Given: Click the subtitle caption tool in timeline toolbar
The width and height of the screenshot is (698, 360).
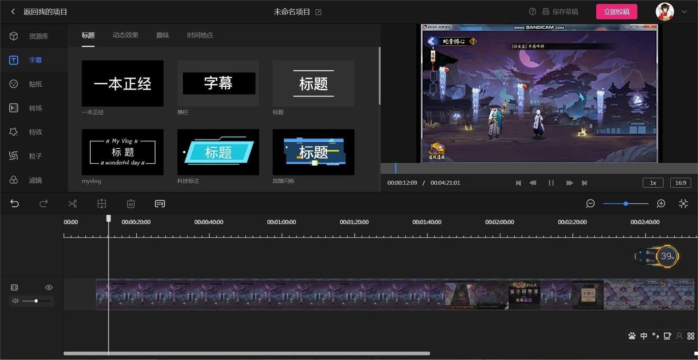Looking at the screenshot, I should 160,203.
